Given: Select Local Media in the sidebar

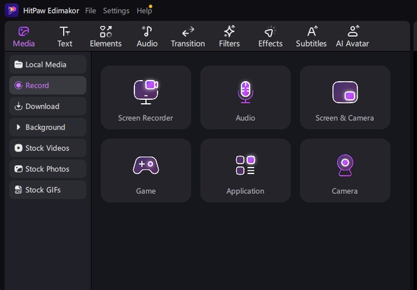Looking at the screenshot, I should point(48,64).
